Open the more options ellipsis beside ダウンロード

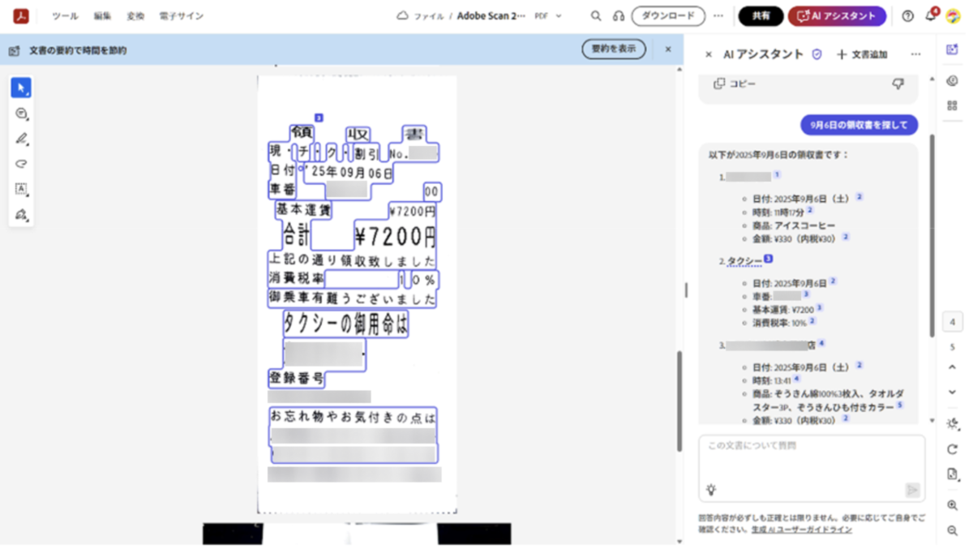[718, 15]
